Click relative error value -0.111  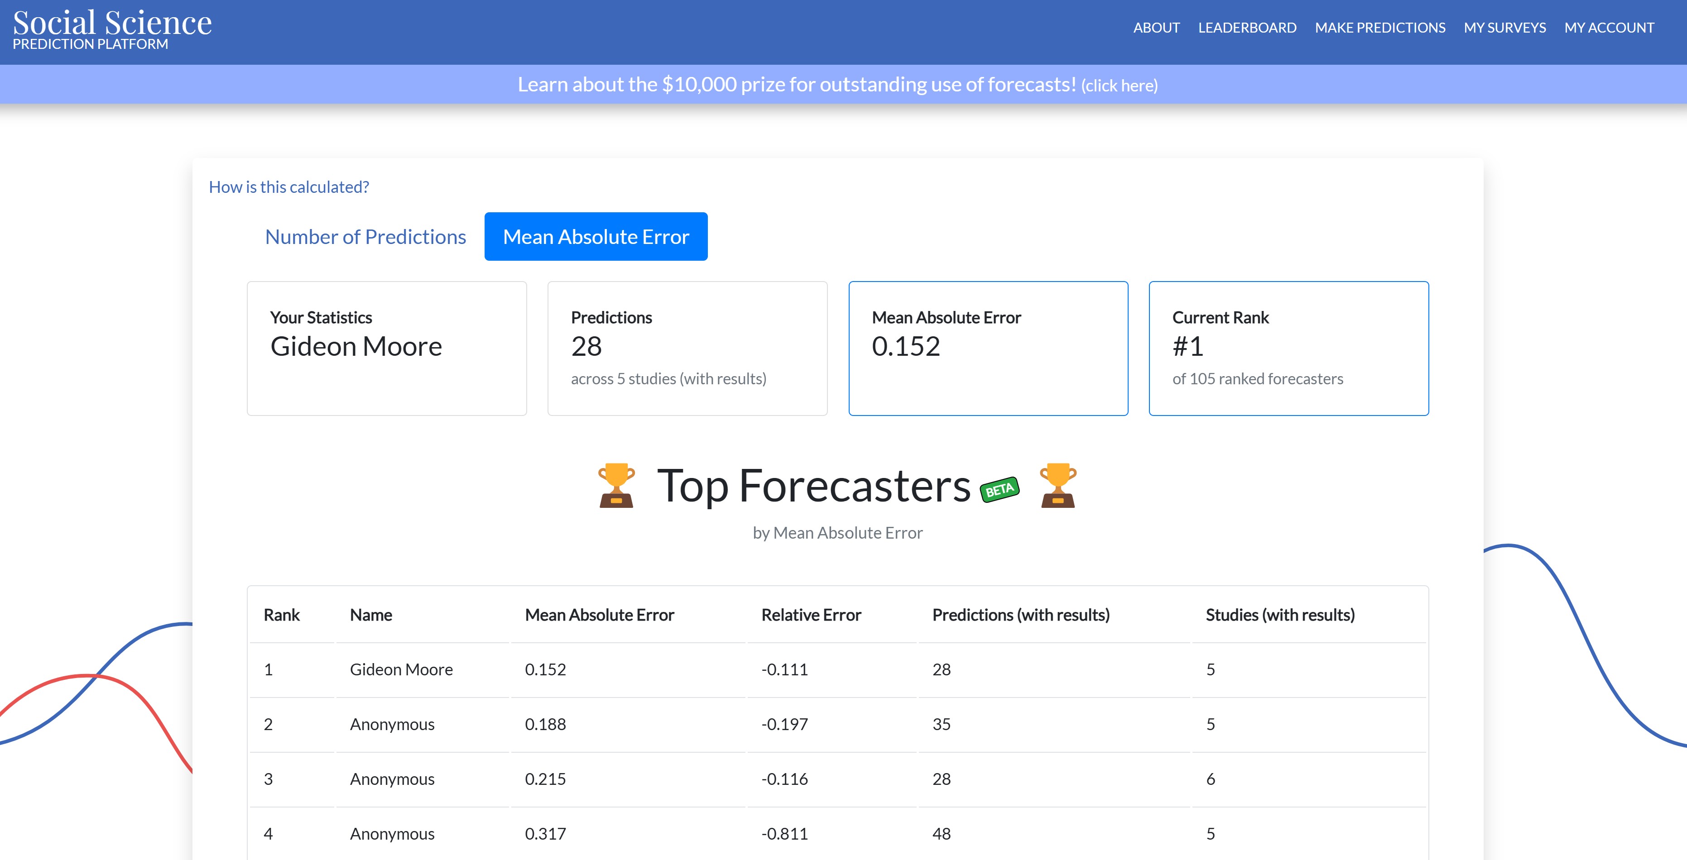(x=784, y=669)
